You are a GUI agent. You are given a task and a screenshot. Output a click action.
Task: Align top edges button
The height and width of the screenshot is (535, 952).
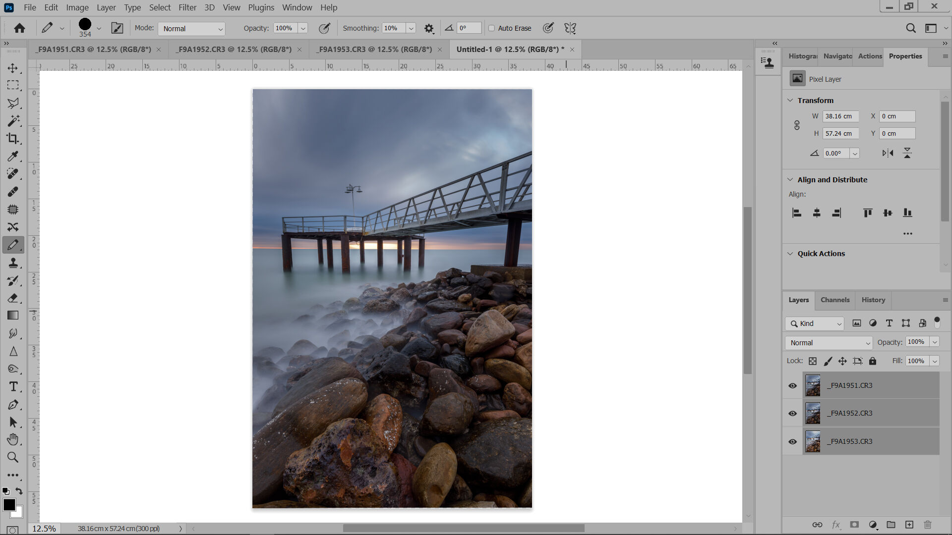(x=868, y=213)
